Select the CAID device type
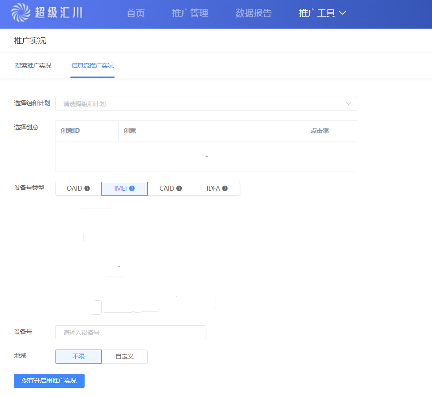432x397 pixels. (x=171, y=188)
